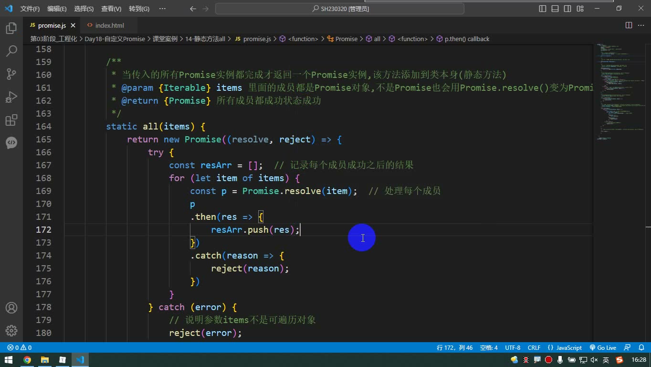Open the Manage gear menu
The width and height of the screenshot is (651, 367).
tap(11, 330)
